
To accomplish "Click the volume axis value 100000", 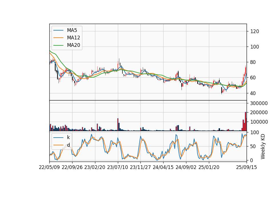I will tap(259, 122).
